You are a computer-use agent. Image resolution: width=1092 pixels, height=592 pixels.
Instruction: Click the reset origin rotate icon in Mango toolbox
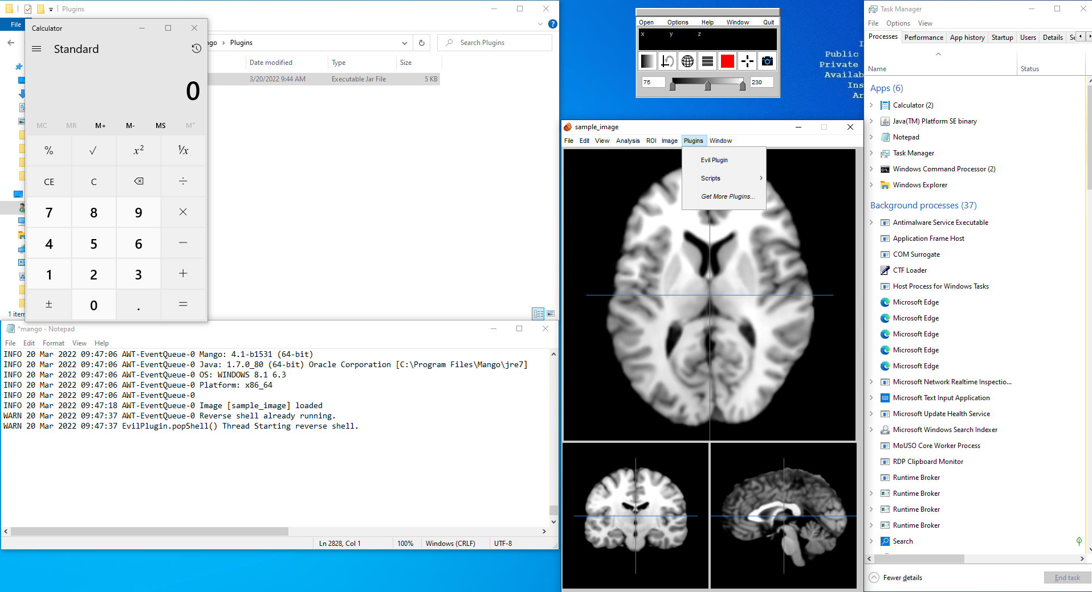click(668, 61)
